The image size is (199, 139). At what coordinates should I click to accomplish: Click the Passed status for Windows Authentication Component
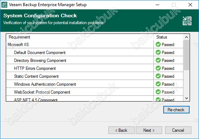(x=168, y=84)
